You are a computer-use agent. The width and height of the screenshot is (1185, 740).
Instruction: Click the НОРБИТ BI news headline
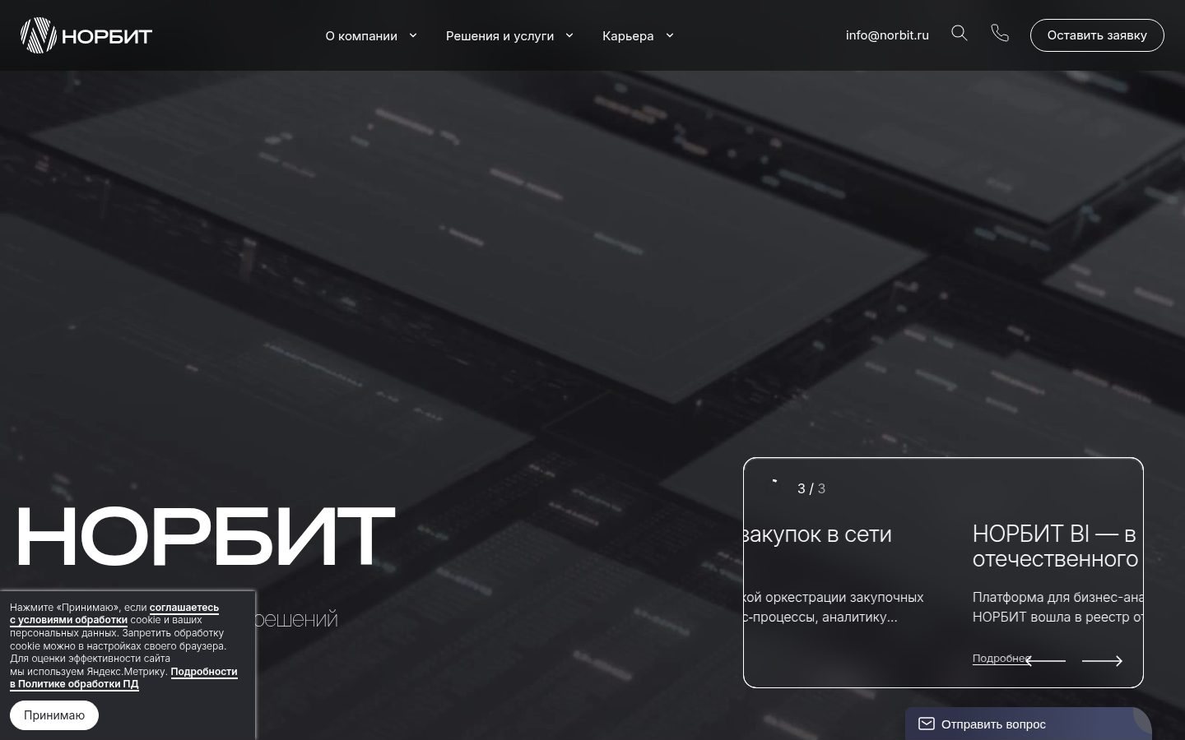(1057, 546)
